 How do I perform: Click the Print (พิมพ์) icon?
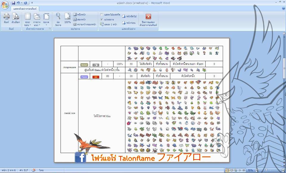(x=6, y=18)
